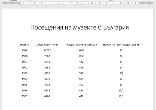
Task: Select total visitors value 4268
Action: click(47, 96)
